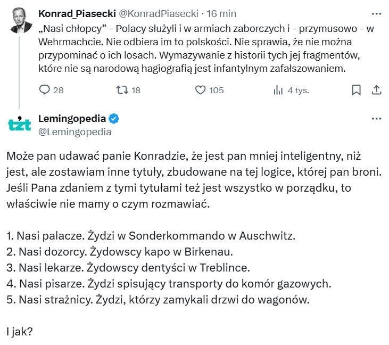Open more options menu on Lemingopedia's tweet
389x345 pixels.
coord(376,118)
